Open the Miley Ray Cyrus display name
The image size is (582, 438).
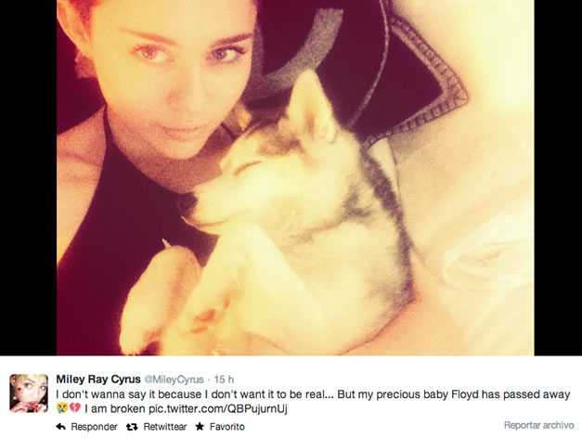pos(98,379)
